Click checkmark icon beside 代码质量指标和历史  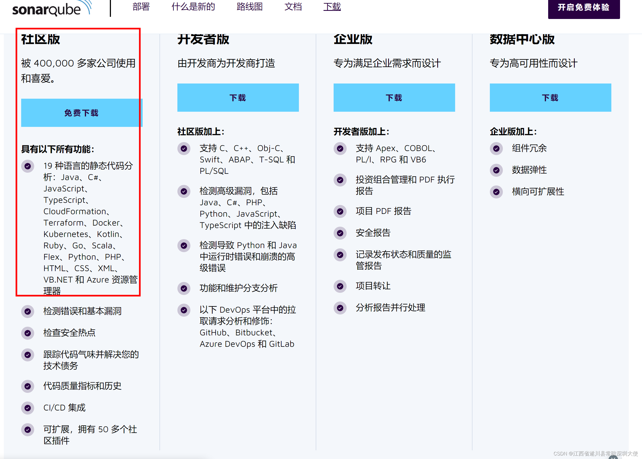pos(28,386)
